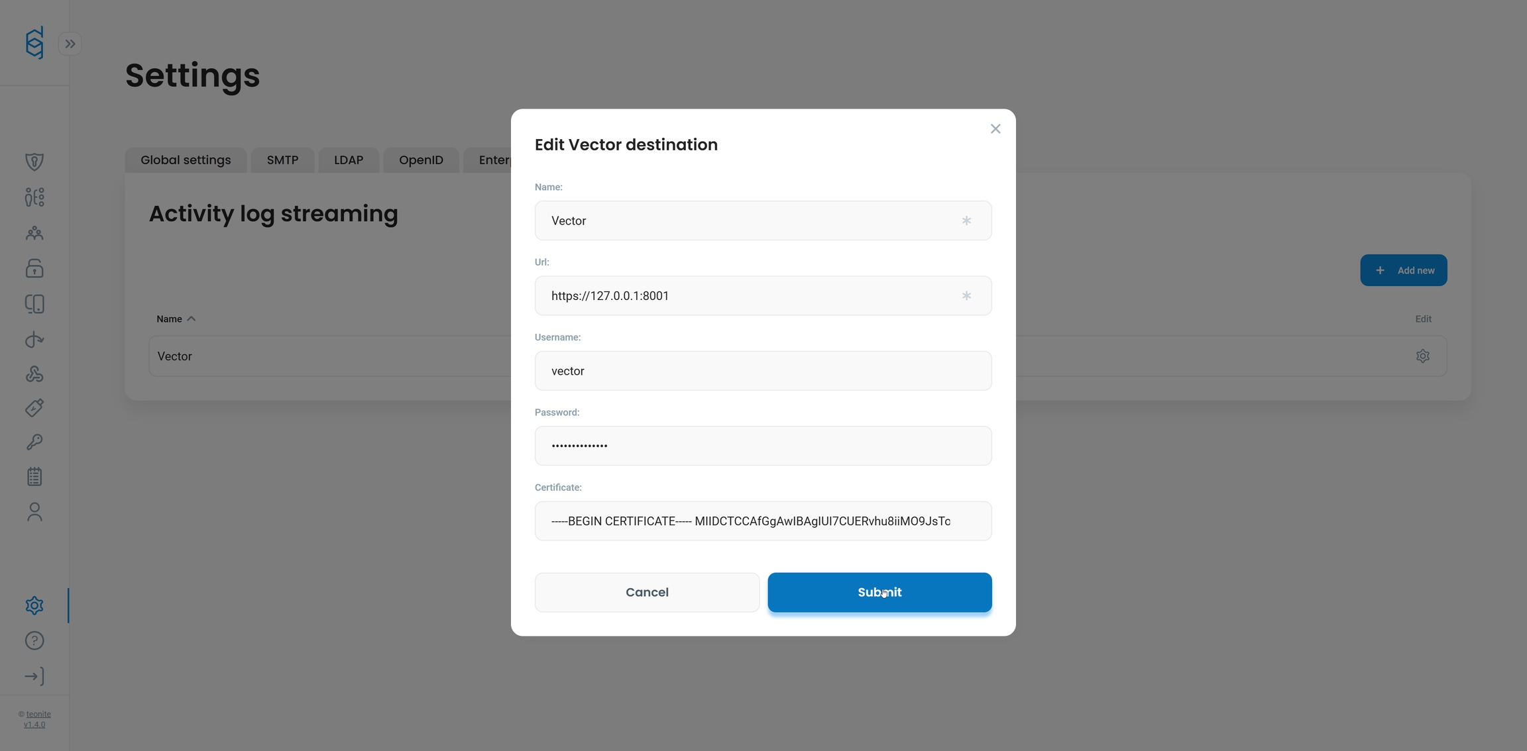The image size is (1527, 751).
Task: Expand the sidebar with double chevron
Action: [x=70, y=44]
